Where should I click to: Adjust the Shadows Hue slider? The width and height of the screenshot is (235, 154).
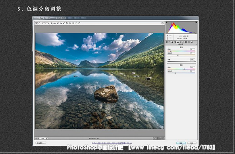(184, 69)
